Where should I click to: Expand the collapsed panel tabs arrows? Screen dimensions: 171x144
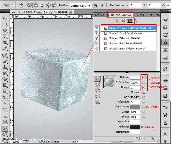151,15
